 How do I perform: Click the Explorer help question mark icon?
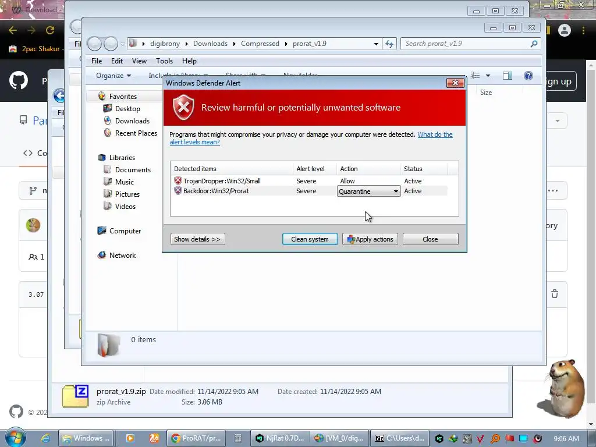(x=528, y=76)
